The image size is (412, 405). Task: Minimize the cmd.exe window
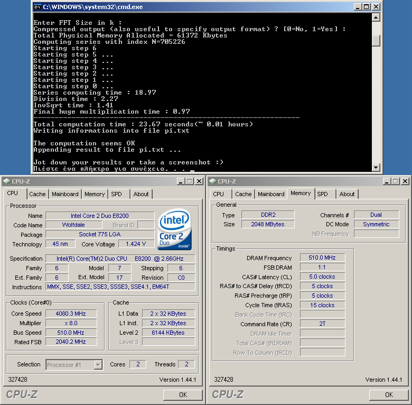tap(357, 7)
